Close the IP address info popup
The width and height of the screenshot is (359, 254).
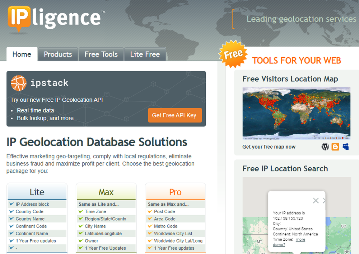(x=316, y=201)
